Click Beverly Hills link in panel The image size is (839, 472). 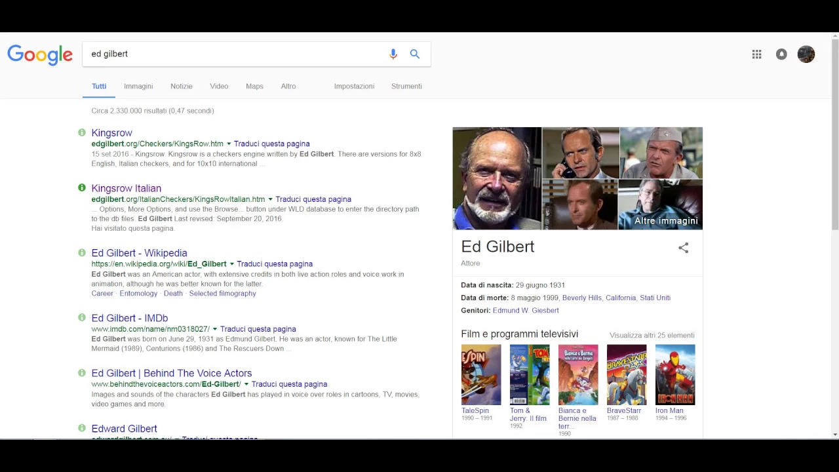582,298
